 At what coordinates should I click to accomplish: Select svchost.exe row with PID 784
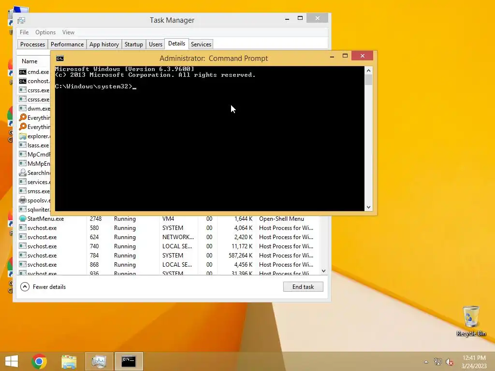coord(168,255)
